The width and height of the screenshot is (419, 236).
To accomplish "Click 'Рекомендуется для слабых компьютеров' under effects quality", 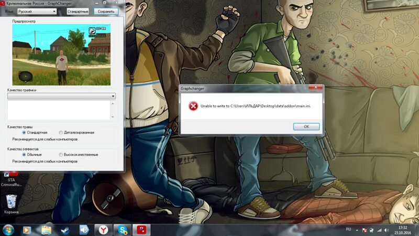I will click(45, 162).
